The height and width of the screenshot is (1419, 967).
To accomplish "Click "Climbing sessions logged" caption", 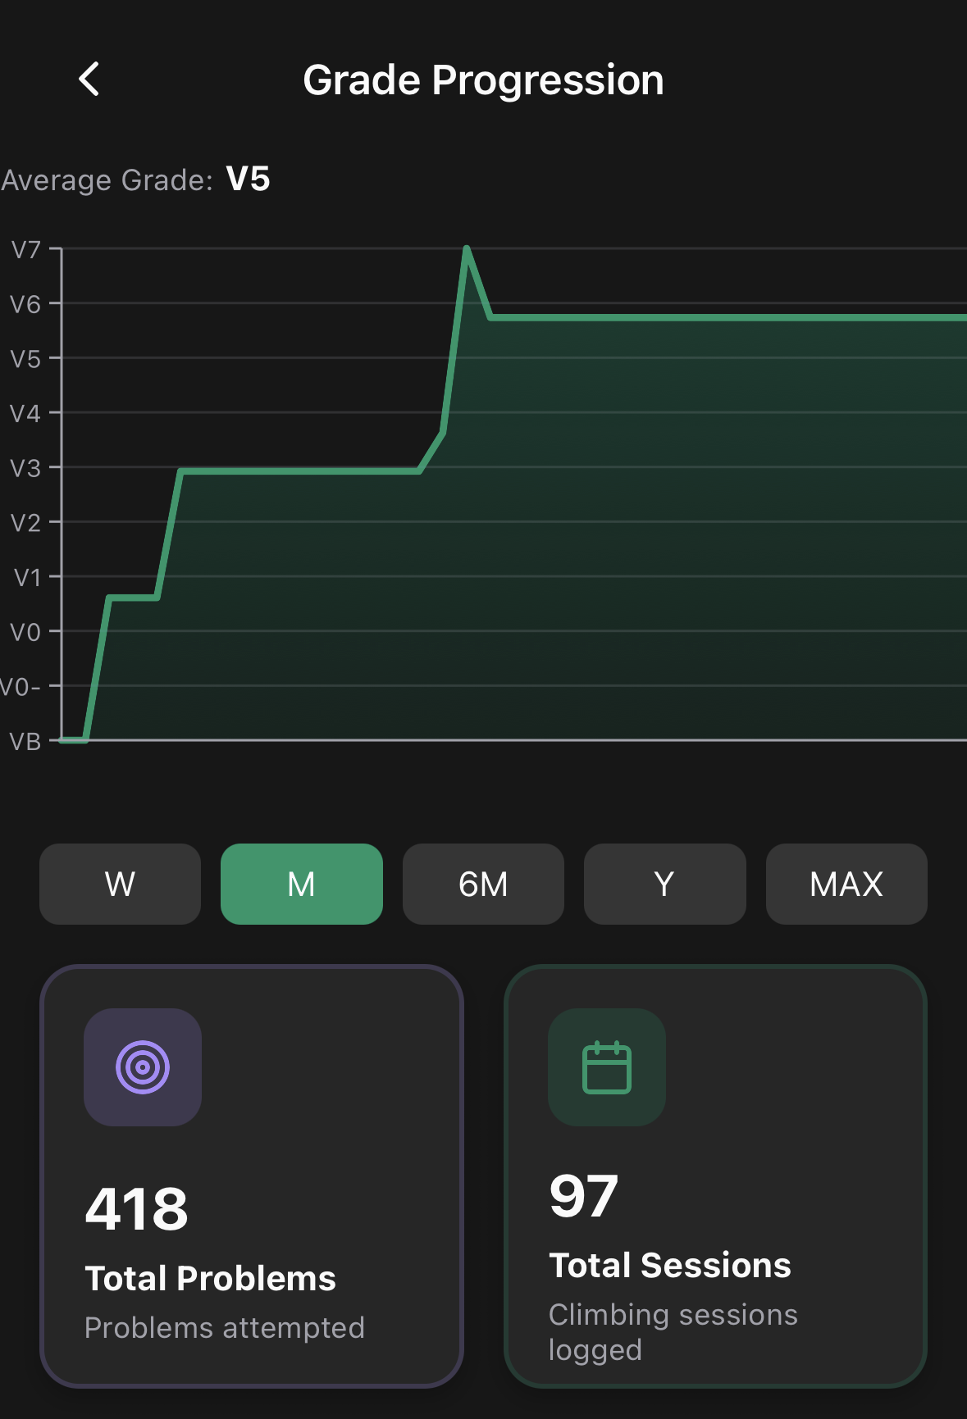I will [673, 1331].
